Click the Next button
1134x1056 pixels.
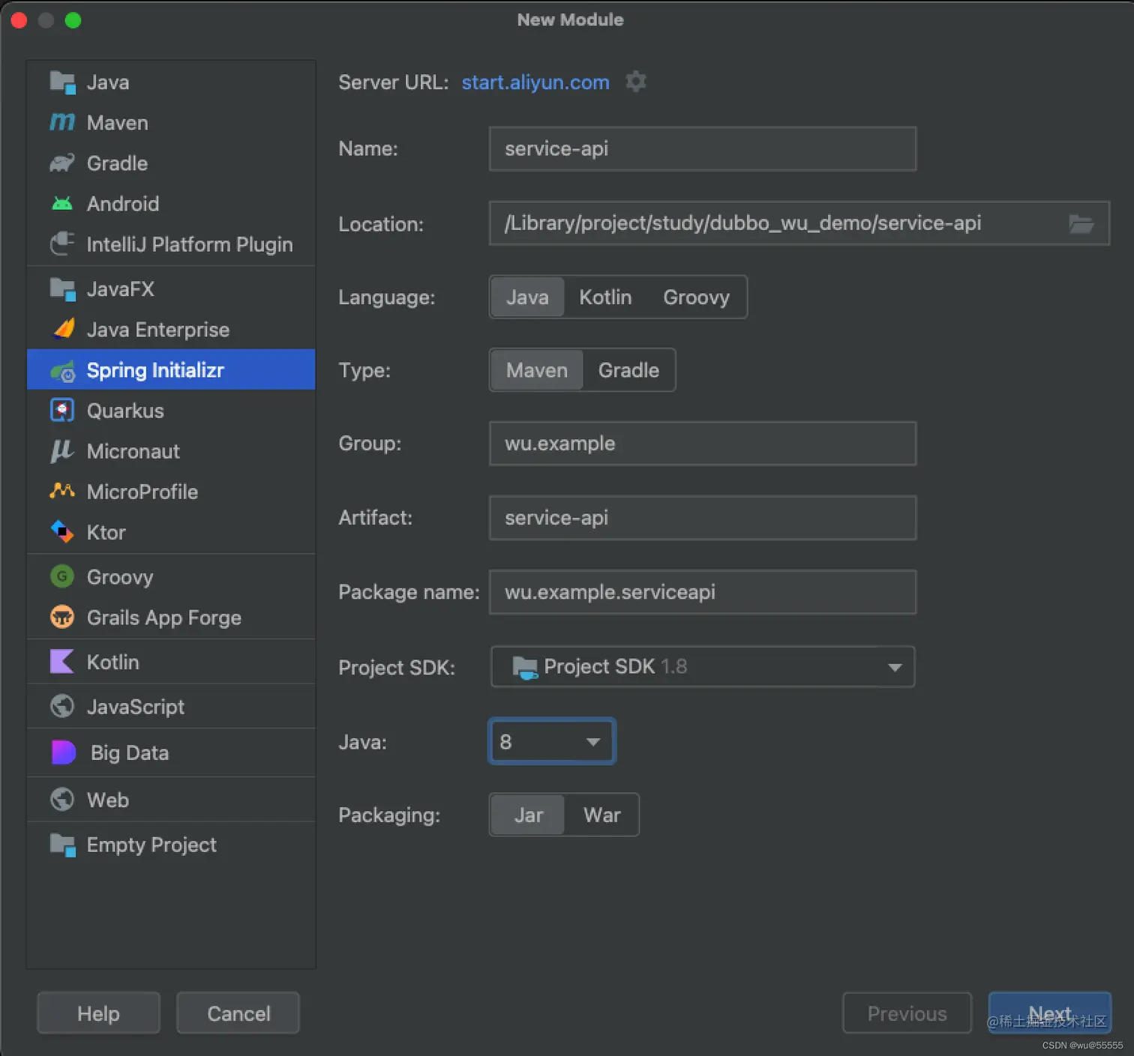tap(1049, 1013)
